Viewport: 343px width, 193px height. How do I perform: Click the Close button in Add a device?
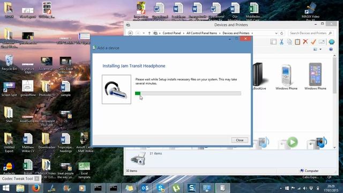pyautogui.click(x=240, y=140)
